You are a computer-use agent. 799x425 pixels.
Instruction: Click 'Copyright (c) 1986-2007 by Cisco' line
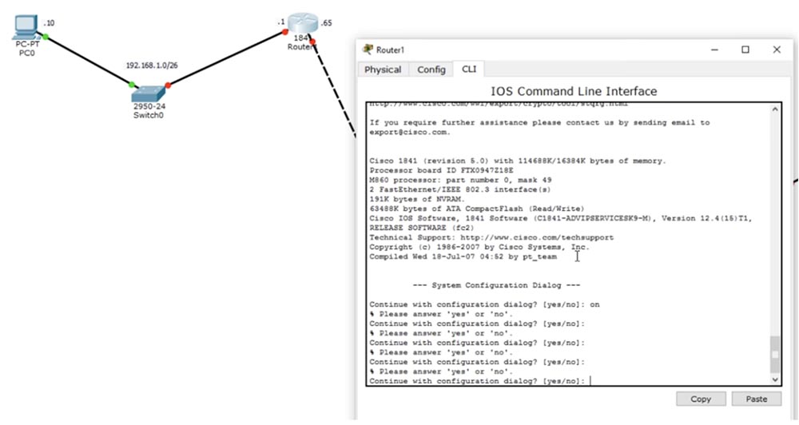click(x=479, y=247)
